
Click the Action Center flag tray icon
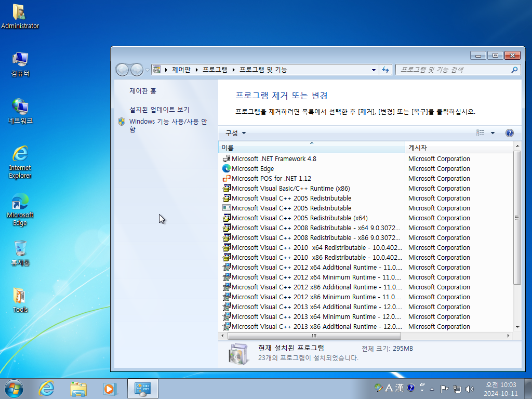(444, 389)
